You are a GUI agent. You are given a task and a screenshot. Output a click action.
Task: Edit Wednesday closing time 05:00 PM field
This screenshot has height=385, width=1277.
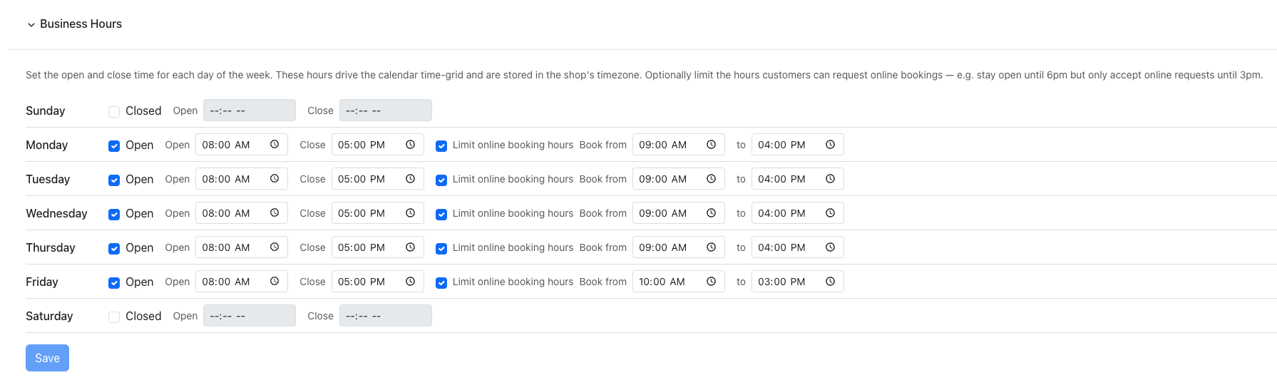pyautogui.click(x=378, y=213)
